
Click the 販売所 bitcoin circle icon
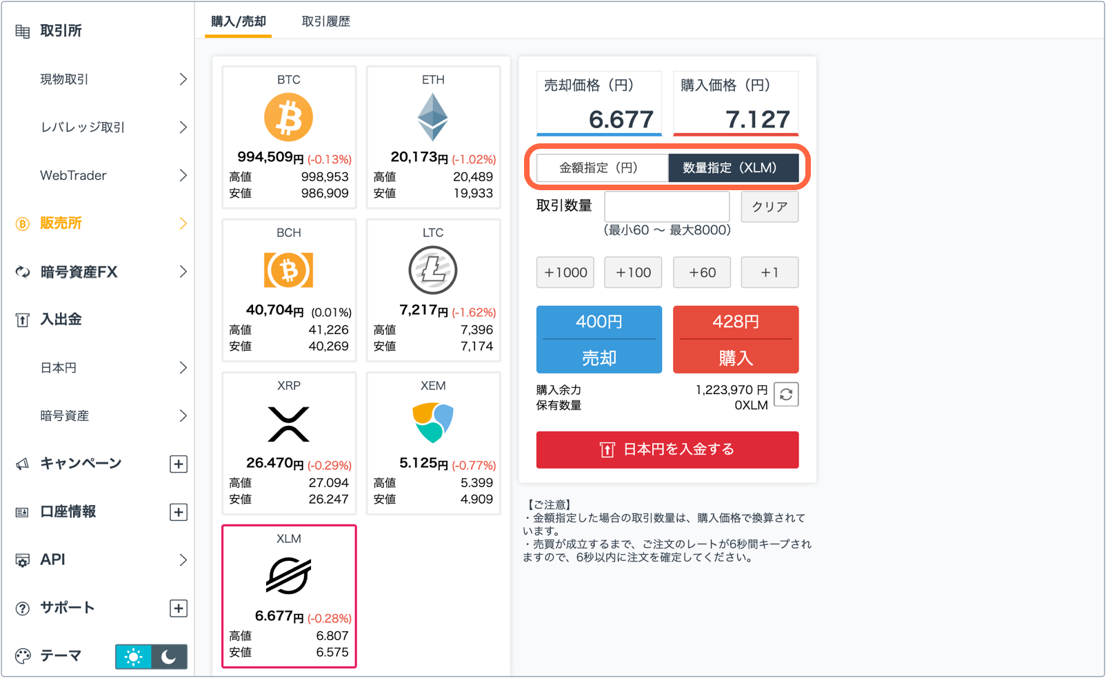point(23,224)
